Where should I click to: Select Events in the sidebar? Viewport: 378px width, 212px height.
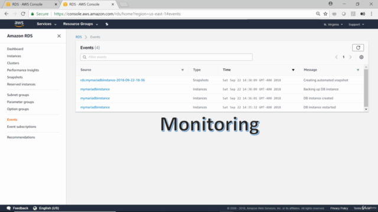pyautogui.click(x=12, y=120)
